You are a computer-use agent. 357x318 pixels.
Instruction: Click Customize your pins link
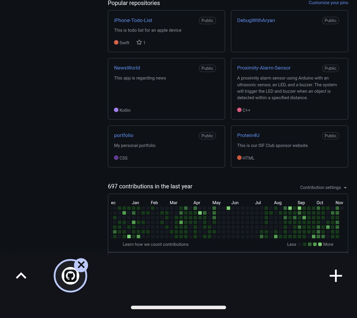point(328,3)
